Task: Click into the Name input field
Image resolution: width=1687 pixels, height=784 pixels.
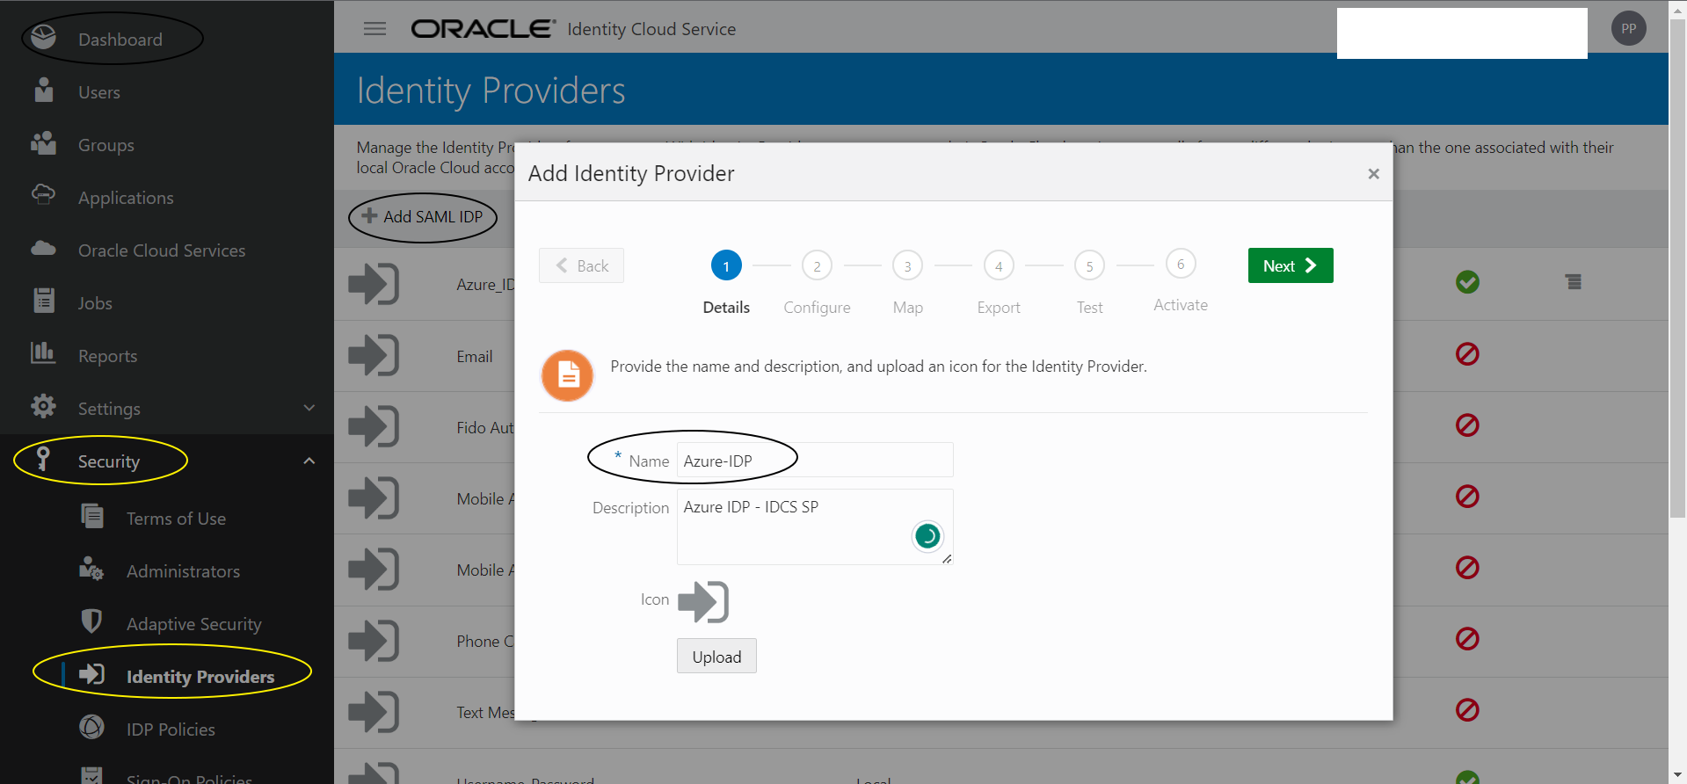Action: tap(814, 461)
